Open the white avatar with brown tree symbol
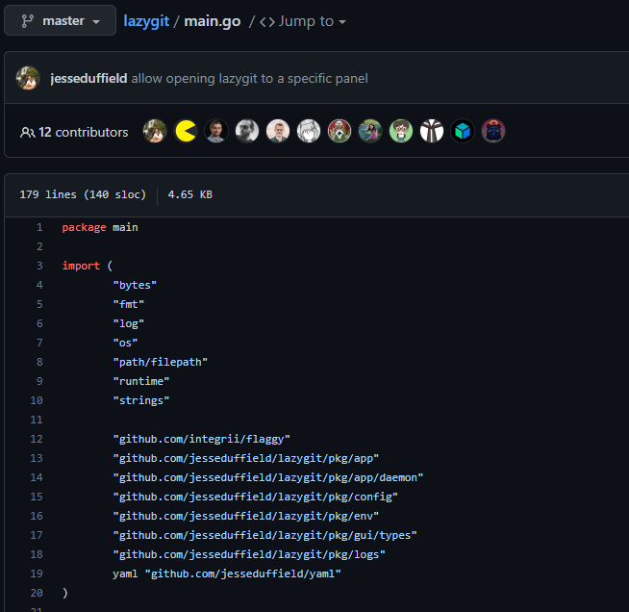The image size is (629, 612). point(432,131)
